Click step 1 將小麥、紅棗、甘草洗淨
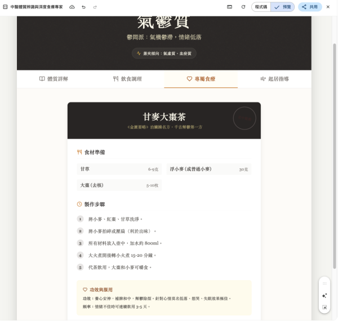 pyautogui.click(x=115, y=219)
